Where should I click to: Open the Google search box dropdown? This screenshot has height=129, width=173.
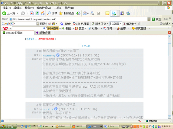(x=38, y=24)
